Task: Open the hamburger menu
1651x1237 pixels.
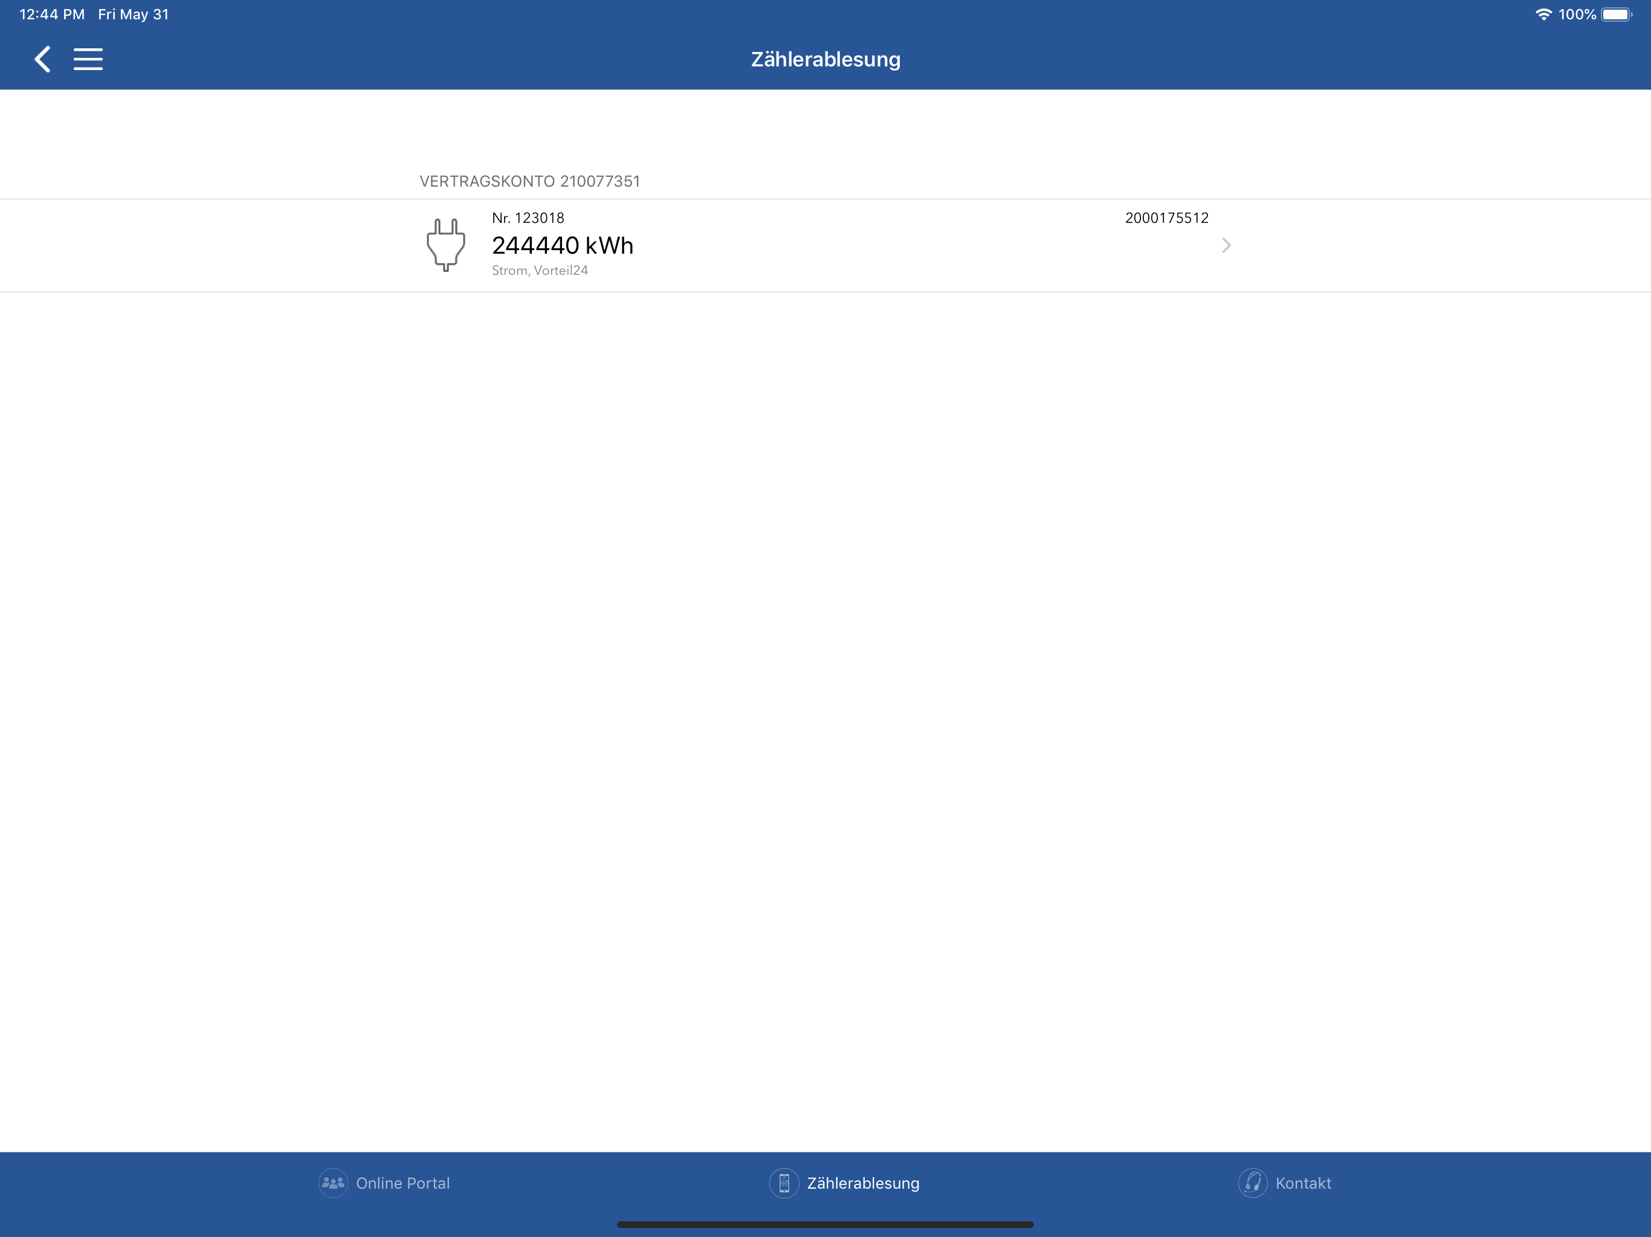Action: coord(88,59)
